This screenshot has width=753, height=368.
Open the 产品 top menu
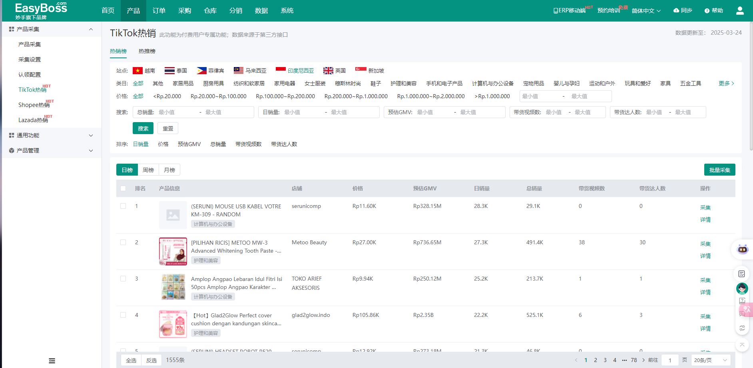click(133, 11)
